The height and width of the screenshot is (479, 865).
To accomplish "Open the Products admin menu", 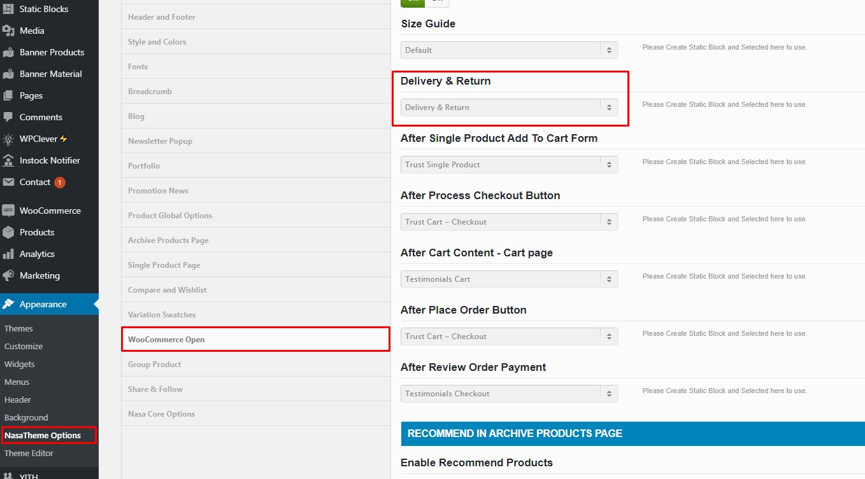I will click(x=49, y=232).
